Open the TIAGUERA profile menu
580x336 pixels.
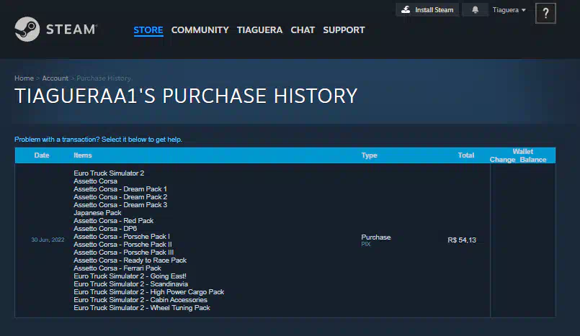[x=259, y=30]
